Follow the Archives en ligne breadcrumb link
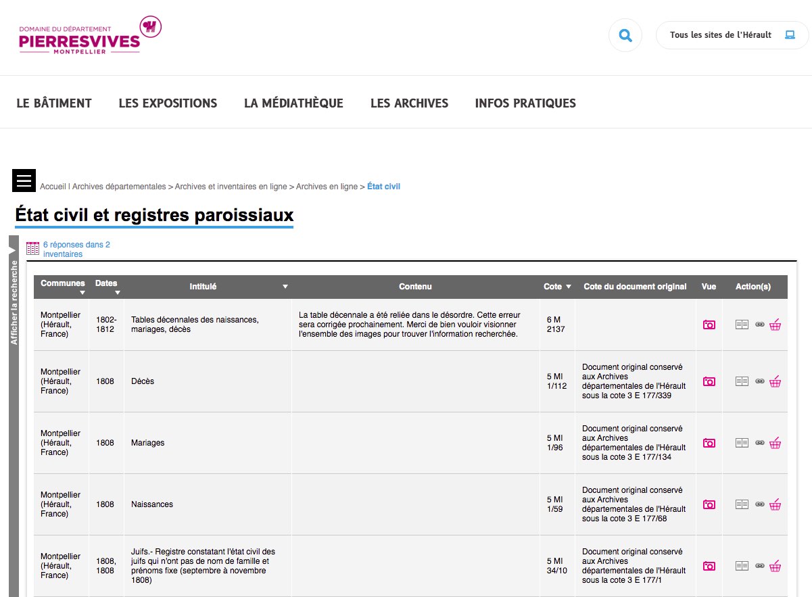 (327, 187)
